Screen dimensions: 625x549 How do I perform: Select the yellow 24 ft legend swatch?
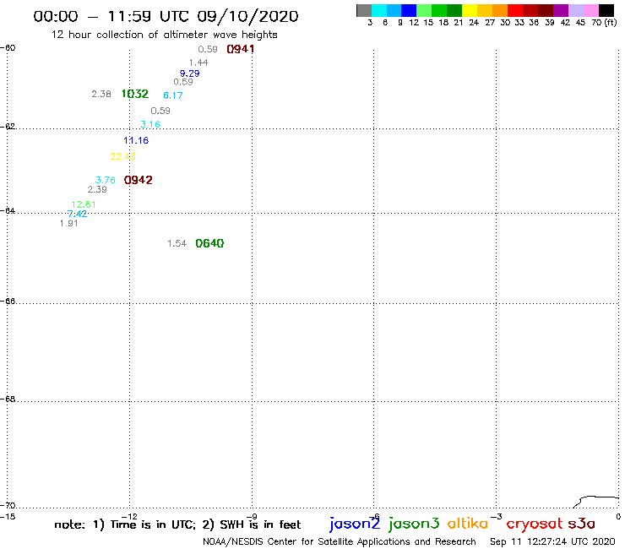470,10
